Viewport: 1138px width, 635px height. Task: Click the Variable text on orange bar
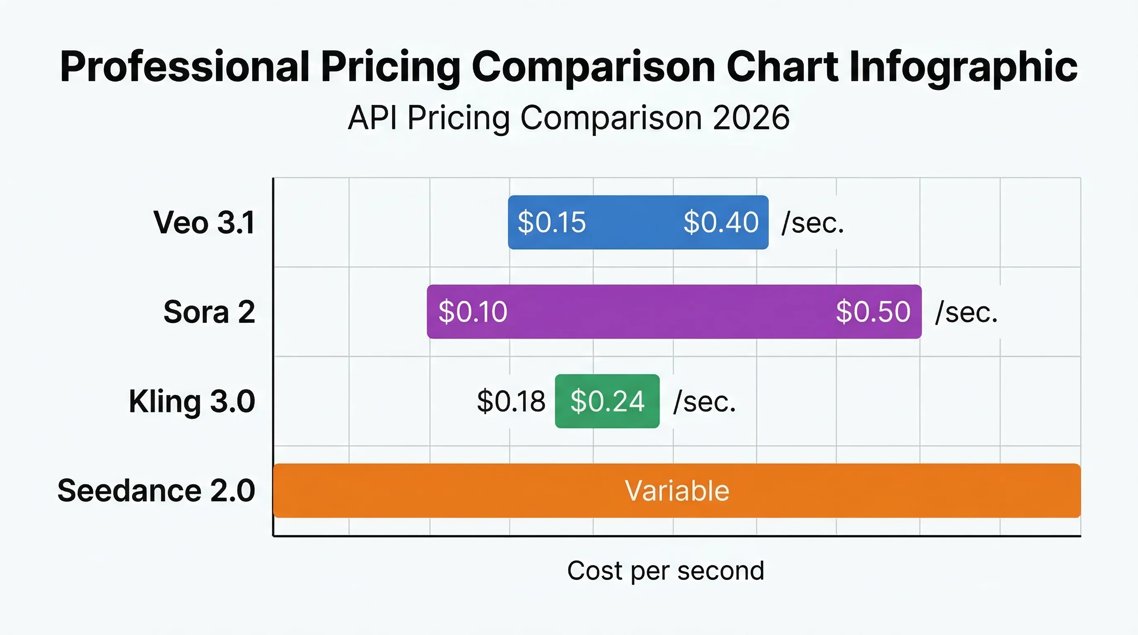point(677,491)
